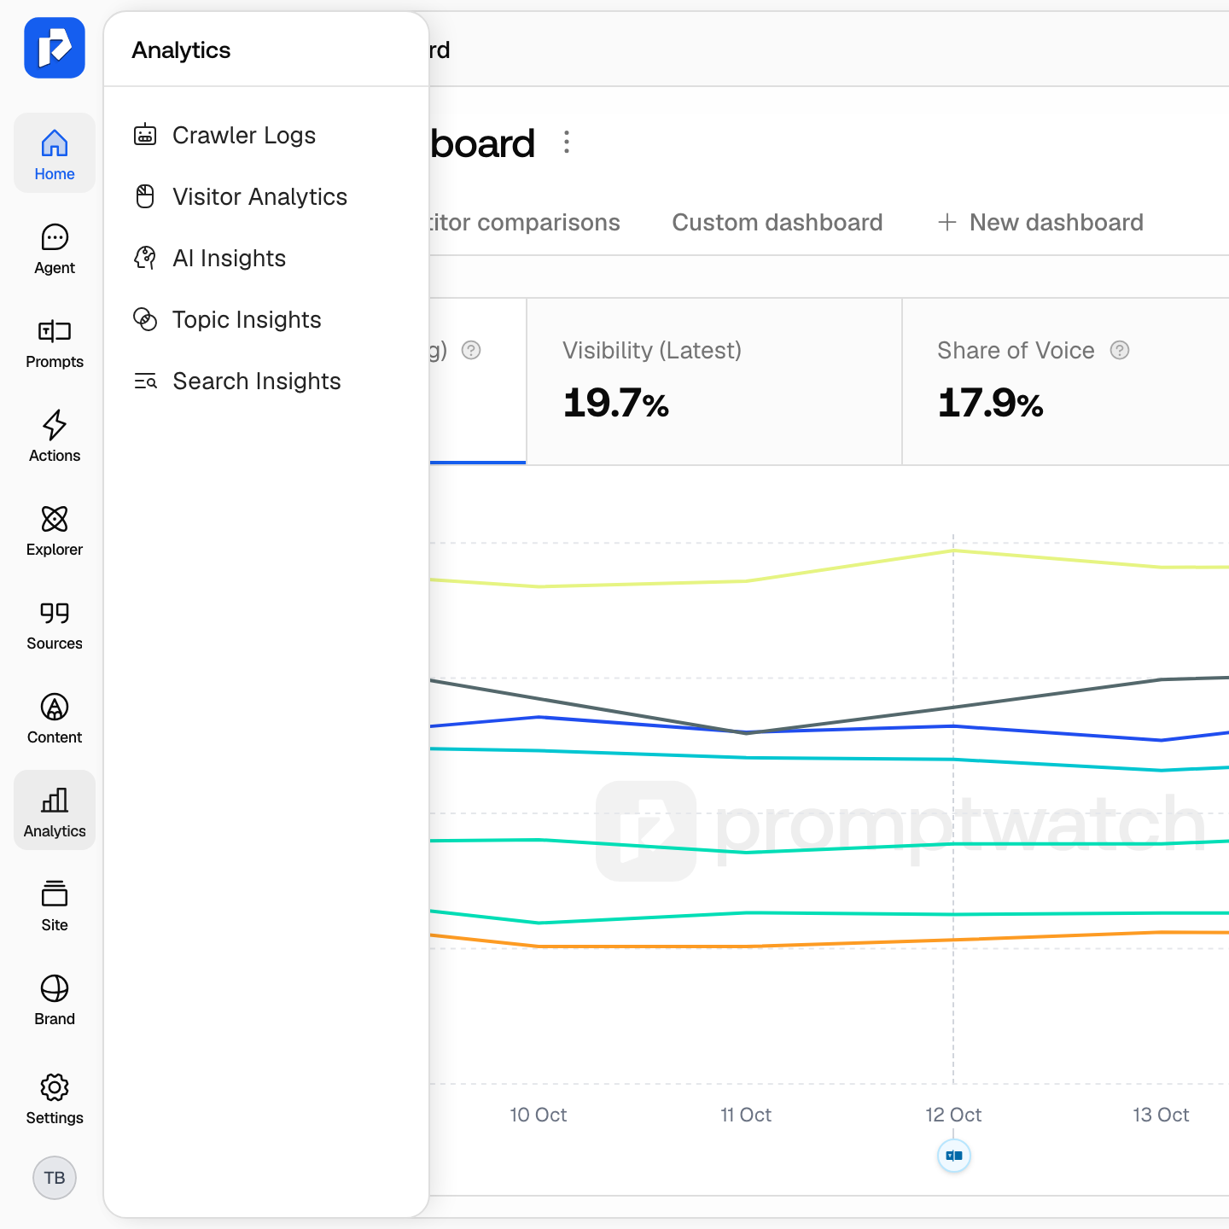Open the Sources section
Image resolution: width=1229 pixels, height=1229 pixels.
(55, 624)
